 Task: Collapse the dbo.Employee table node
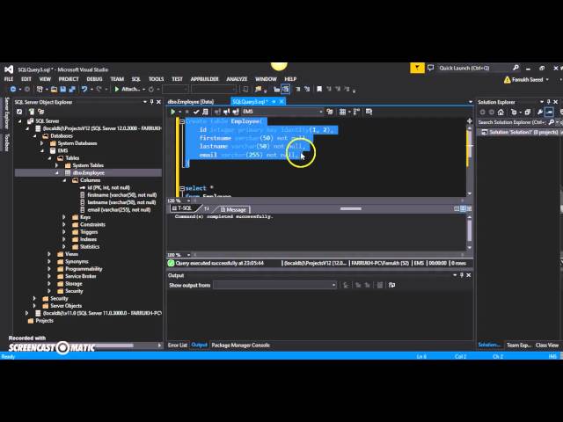tap(56, 172)
